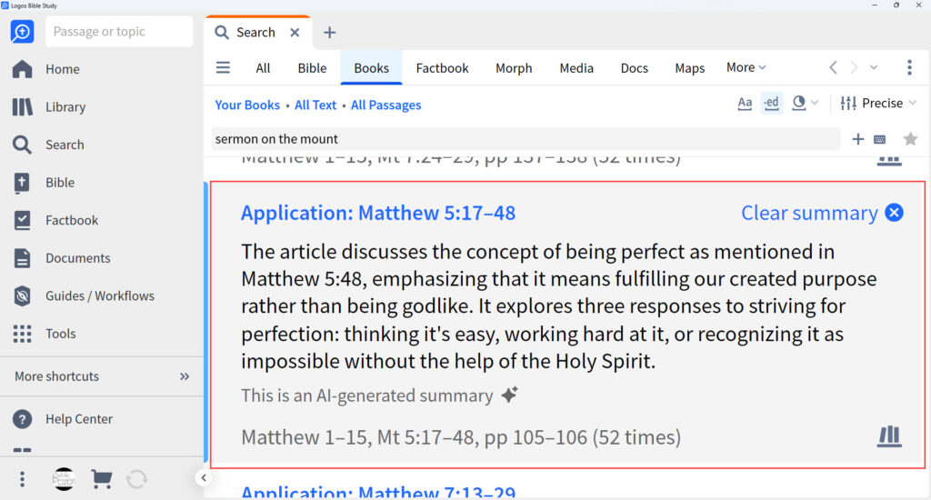This screenshot has width=931, height=500.
Task: Click the Your Books link
Action: pyautogui.click(x=247, y=105)
